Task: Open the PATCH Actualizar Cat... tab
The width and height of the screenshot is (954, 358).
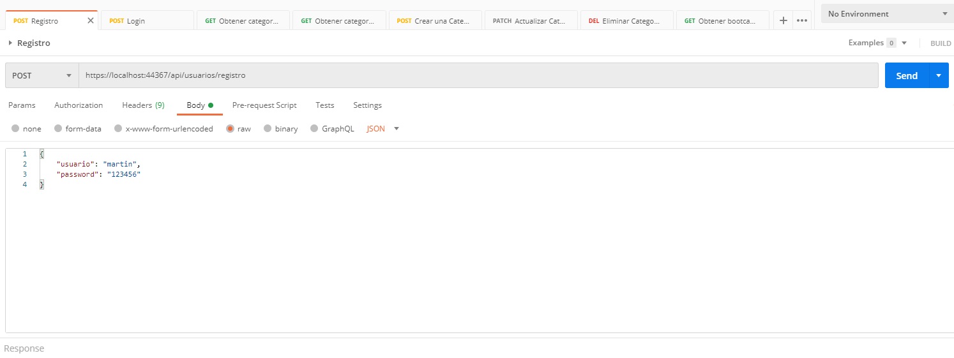Action: [x=530, y=21]
